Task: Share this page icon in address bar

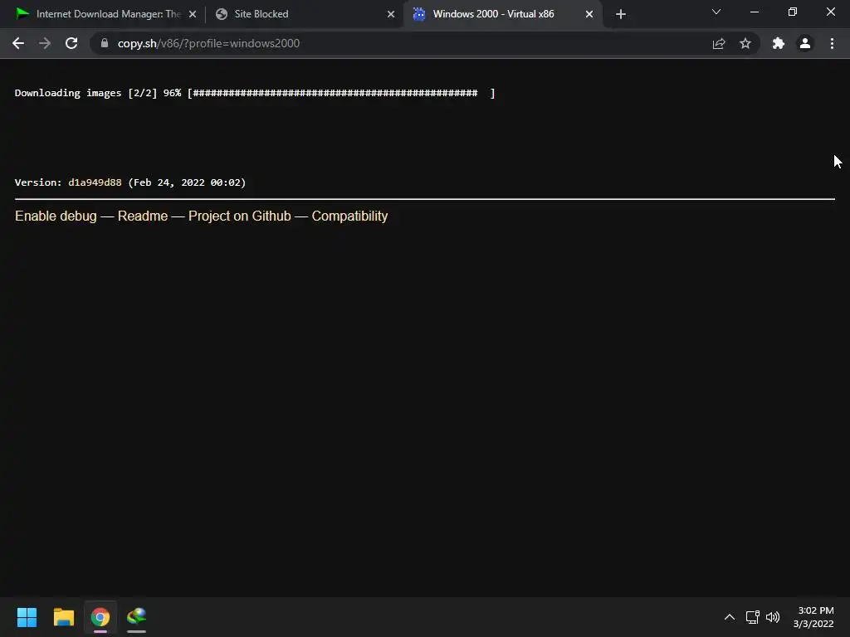Action: coord(719,43)
